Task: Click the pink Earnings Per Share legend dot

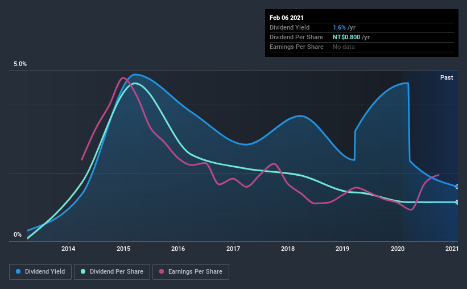Action: point(162,271)
